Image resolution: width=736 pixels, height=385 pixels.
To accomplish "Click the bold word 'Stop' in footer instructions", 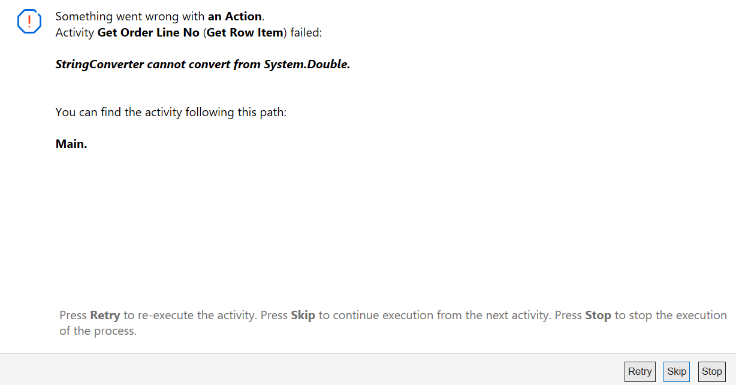I will 598,315.
